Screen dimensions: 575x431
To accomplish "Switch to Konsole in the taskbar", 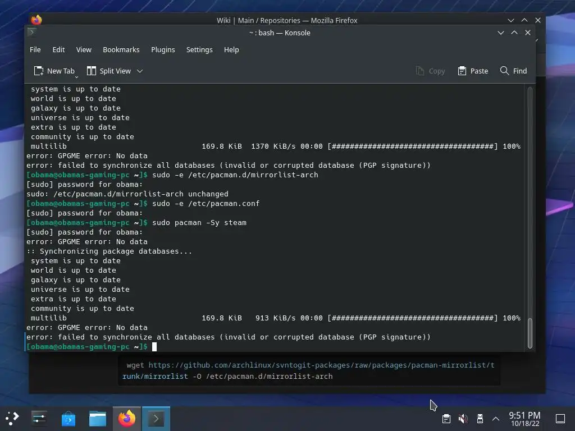I will (156, 418).
